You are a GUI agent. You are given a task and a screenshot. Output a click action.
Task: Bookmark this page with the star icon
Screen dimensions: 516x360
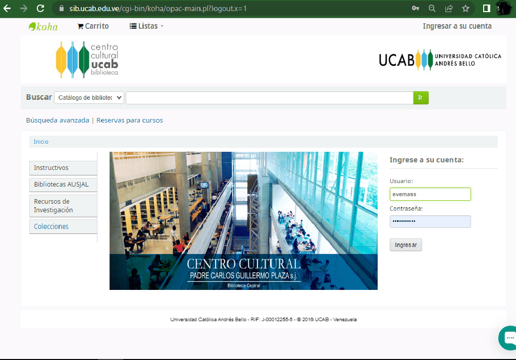[x=466, y=9]
